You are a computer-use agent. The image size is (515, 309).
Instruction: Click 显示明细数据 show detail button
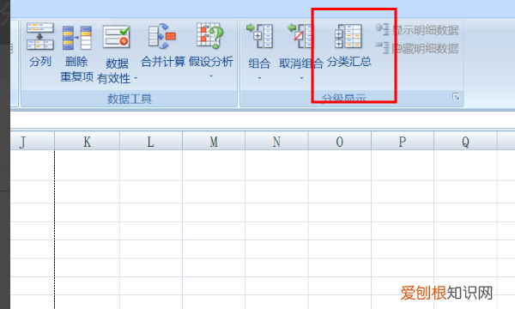pyautogui.click(x=417, y=30)
